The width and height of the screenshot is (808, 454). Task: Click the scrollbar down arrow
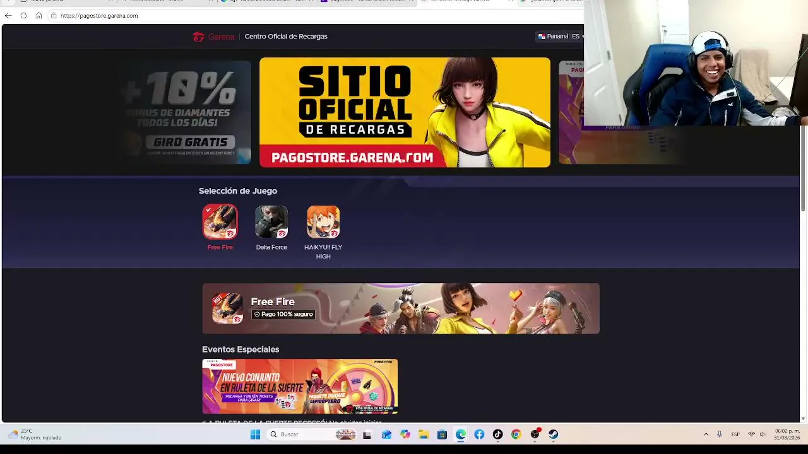click(x=803, y=419)
